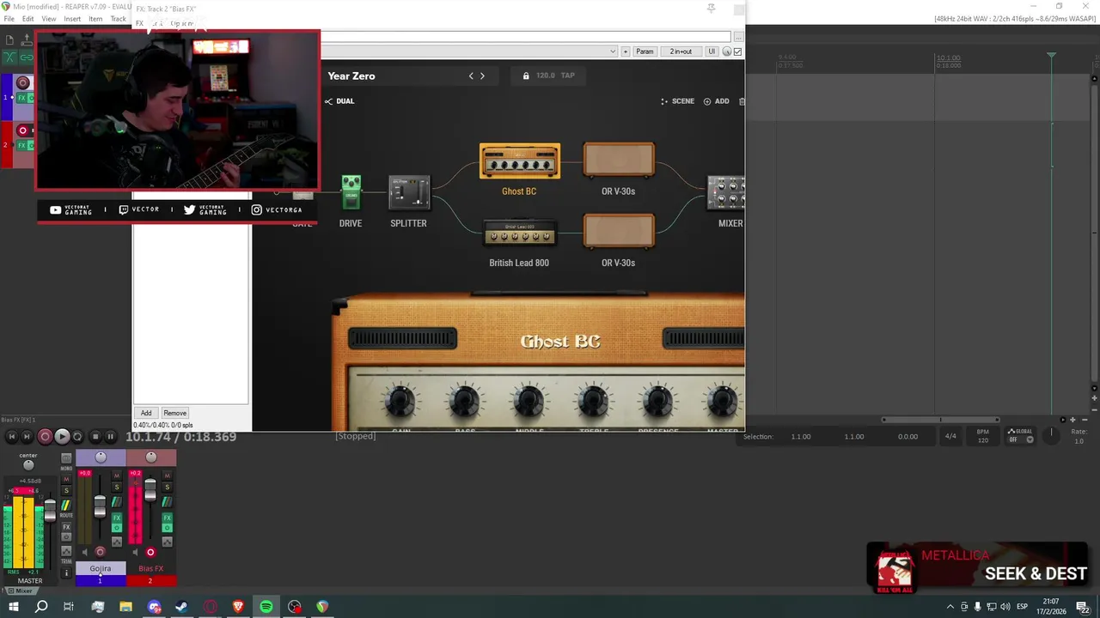The width and height of the screenshot is (1100, 618).
Task: Open master track FX chain
Action: point(66,527)
